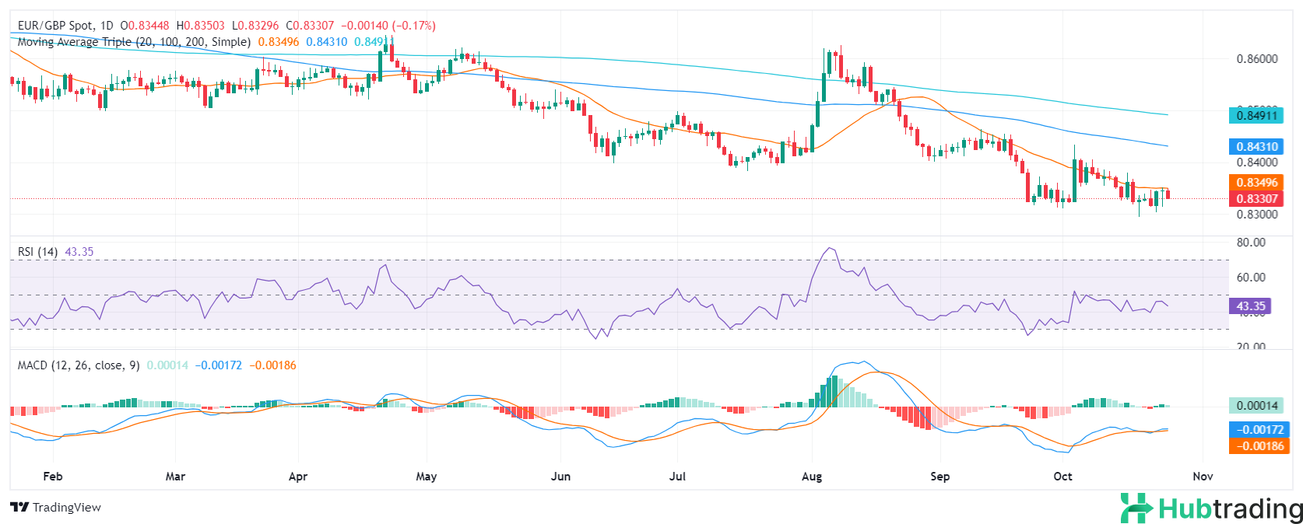Click the 0.84911 cyan price tag

point(1256,116)
